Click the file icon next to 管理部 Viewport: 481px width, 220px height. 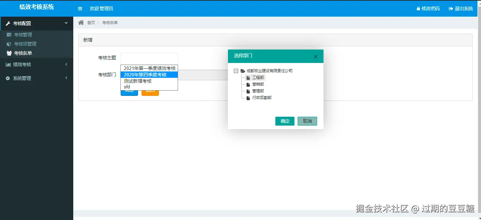pyautogui.click(x=248, y=91)
